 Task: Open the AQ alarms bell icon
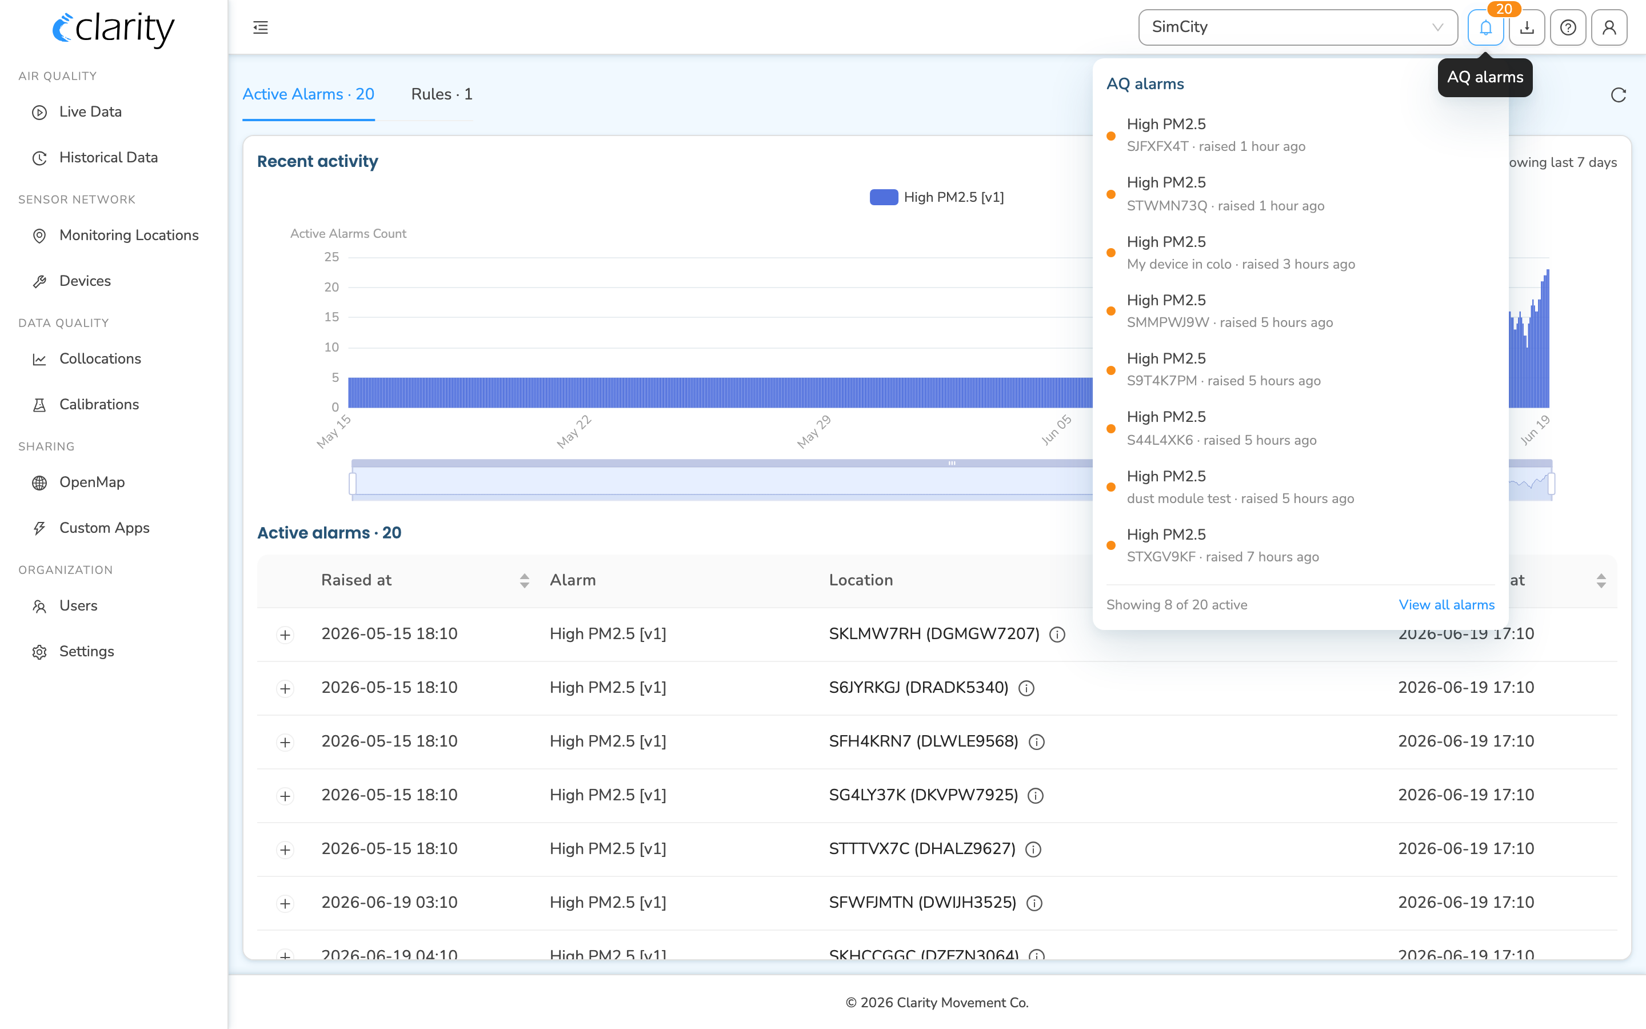point(1485,27)
